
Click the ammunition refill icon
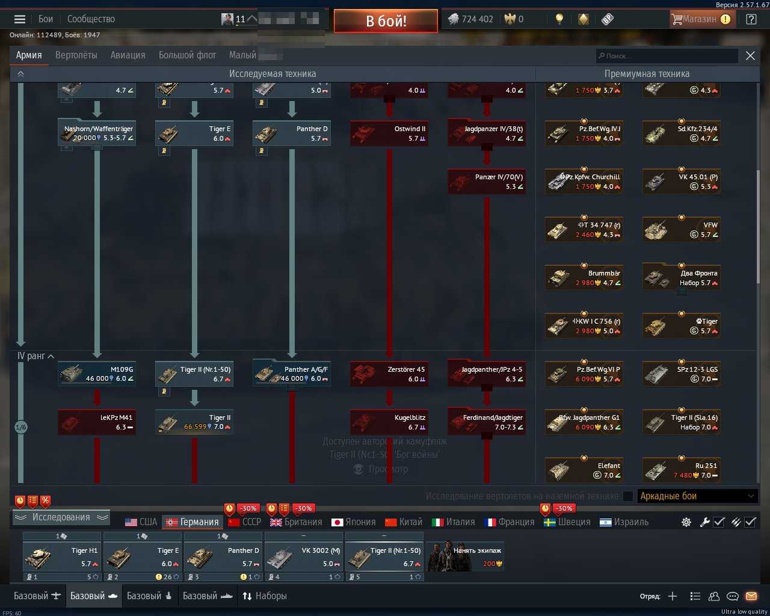[x=736, y=522]
